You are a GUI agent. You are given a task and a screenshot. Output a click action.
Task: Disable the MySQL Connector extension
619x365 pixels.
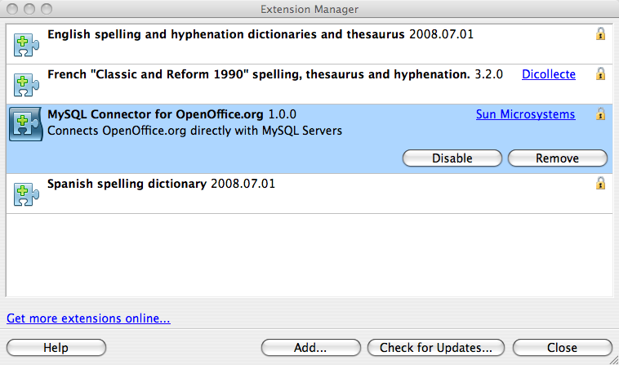(x=452, y=158)
